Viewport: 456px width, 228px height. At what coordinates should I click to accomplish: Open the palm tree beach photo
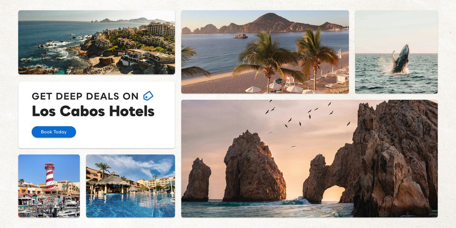(265, 52)
